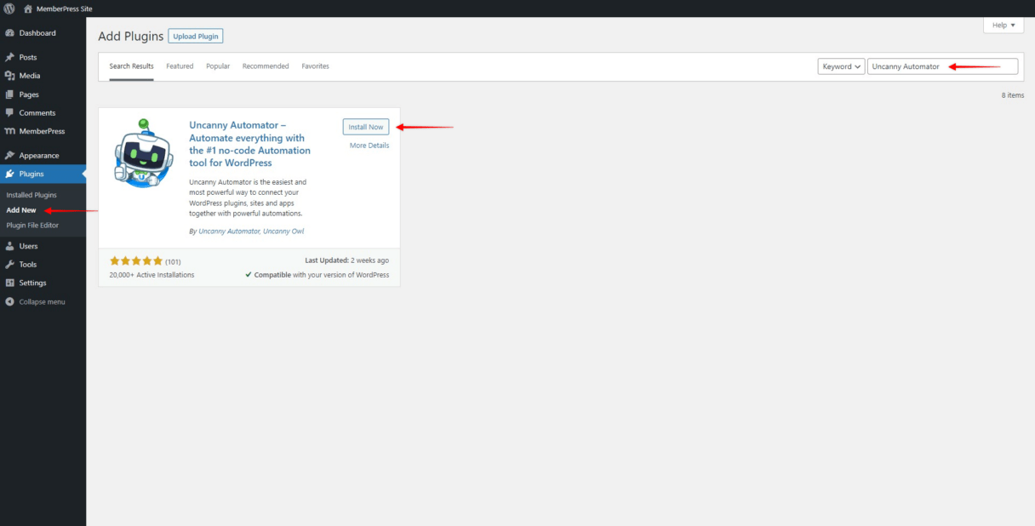Screen dimensions: 1035x526
Task: Switch to the Featured tab
Action: [x=180, y=66]
